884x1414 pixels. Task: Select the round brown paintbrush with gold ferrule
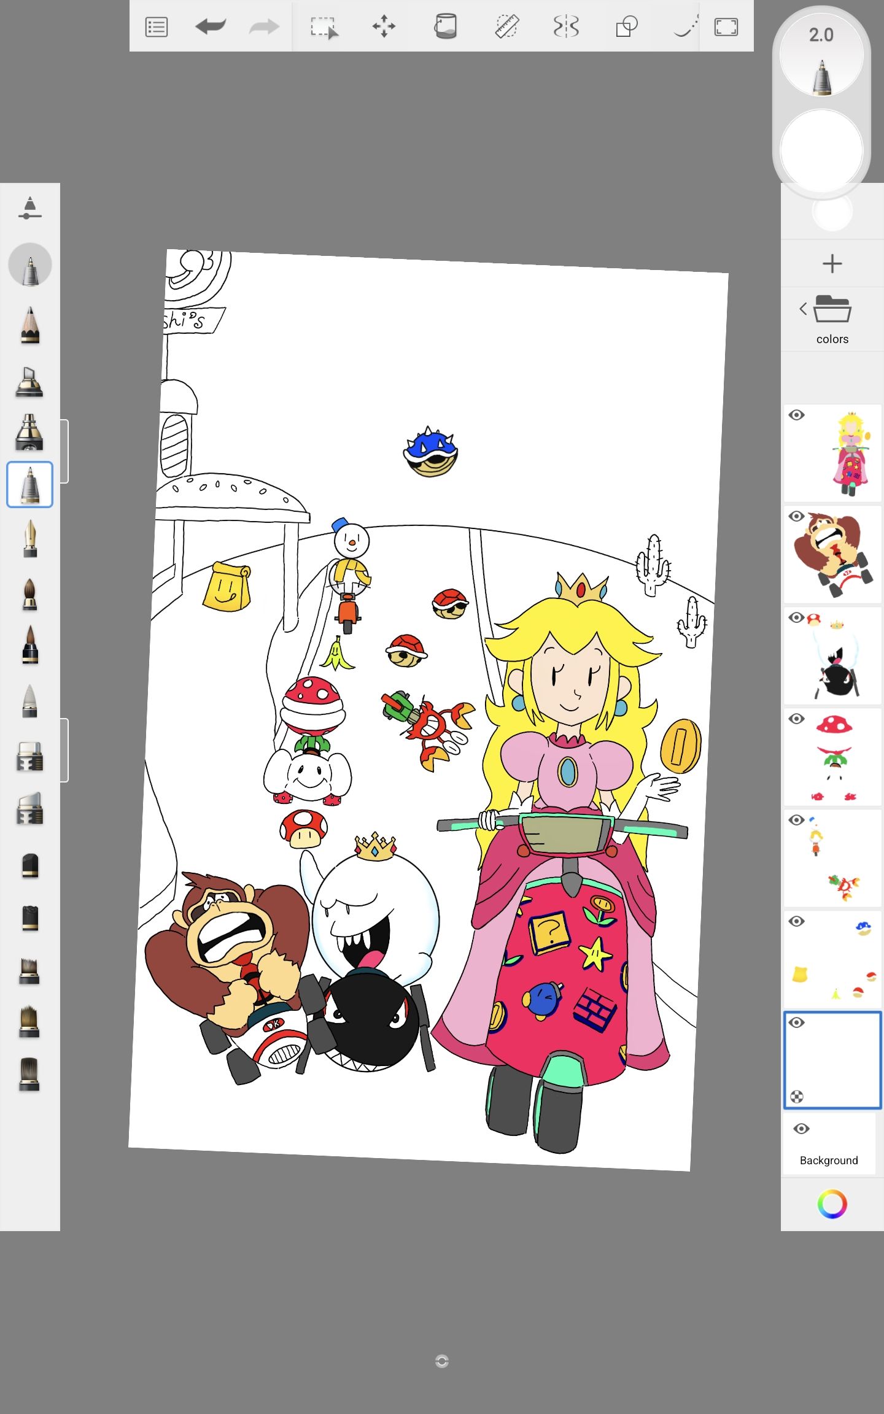(x=30, y=593)
